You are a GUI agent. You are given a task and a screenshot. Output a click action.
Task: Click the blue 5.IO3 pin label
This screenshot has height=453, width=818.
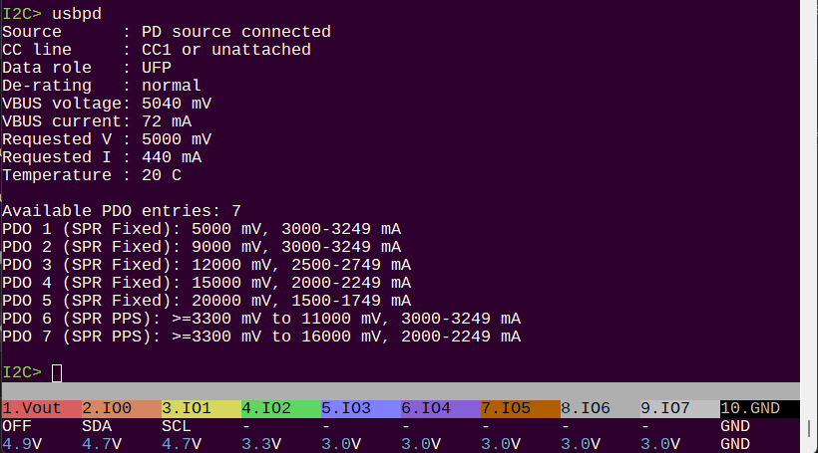(x=346, y=408)
